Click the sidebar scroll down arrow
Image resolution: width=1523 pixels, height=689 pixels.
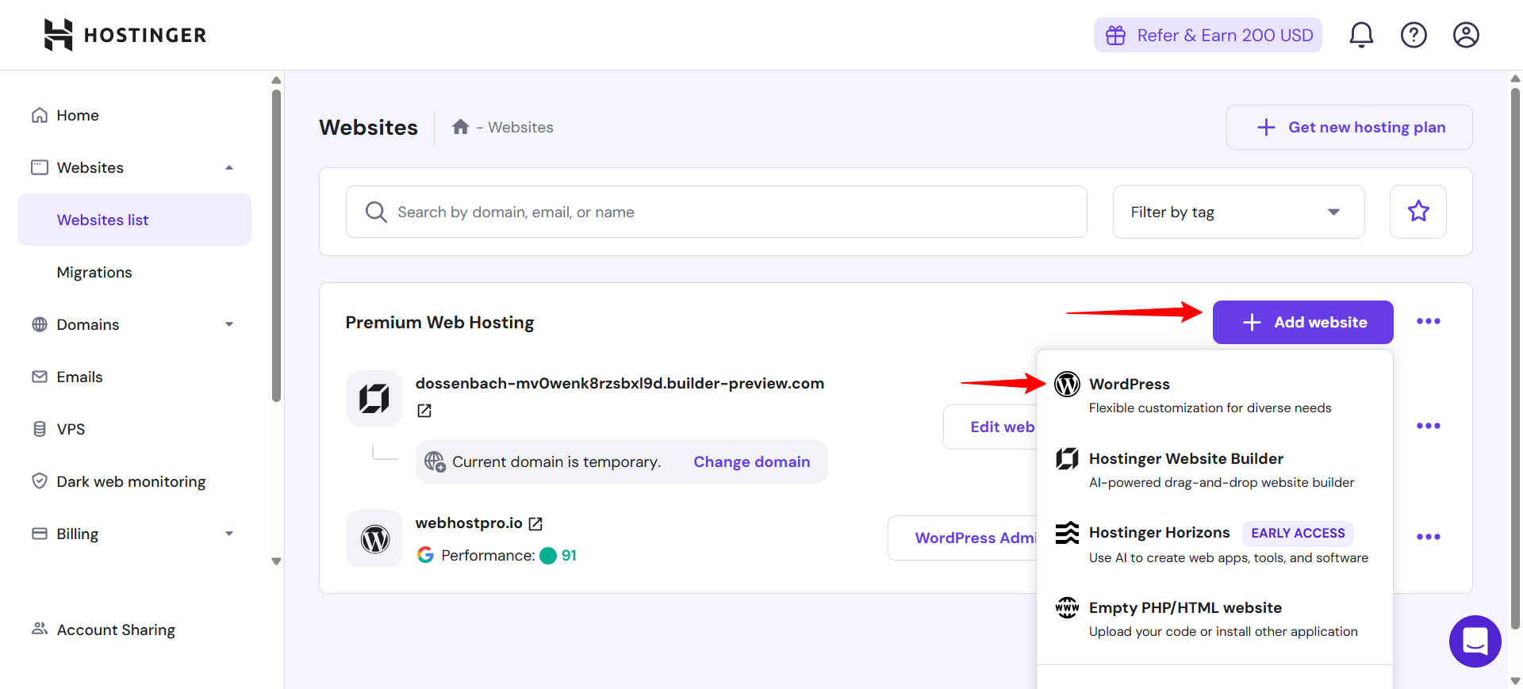click(x=276, y=561)
